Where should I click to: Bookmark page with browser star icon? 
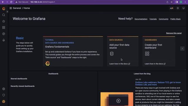[x=172, y=2]
